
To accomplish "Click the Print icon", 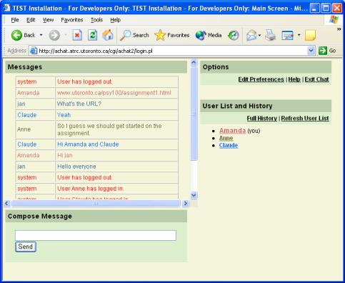I will tap(270, 35).
